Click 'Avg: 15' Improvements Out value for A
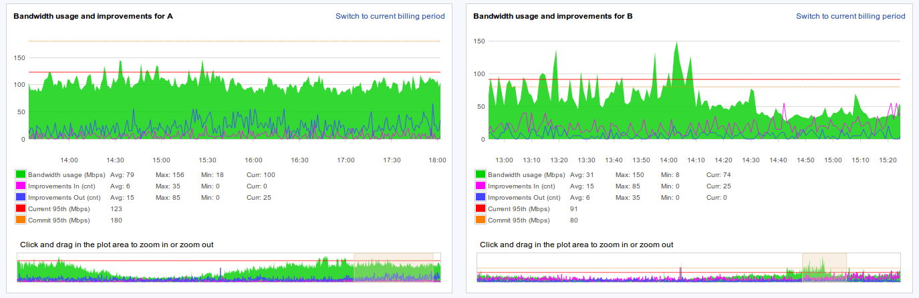This screenshot has width=919, height=298. 122,198
